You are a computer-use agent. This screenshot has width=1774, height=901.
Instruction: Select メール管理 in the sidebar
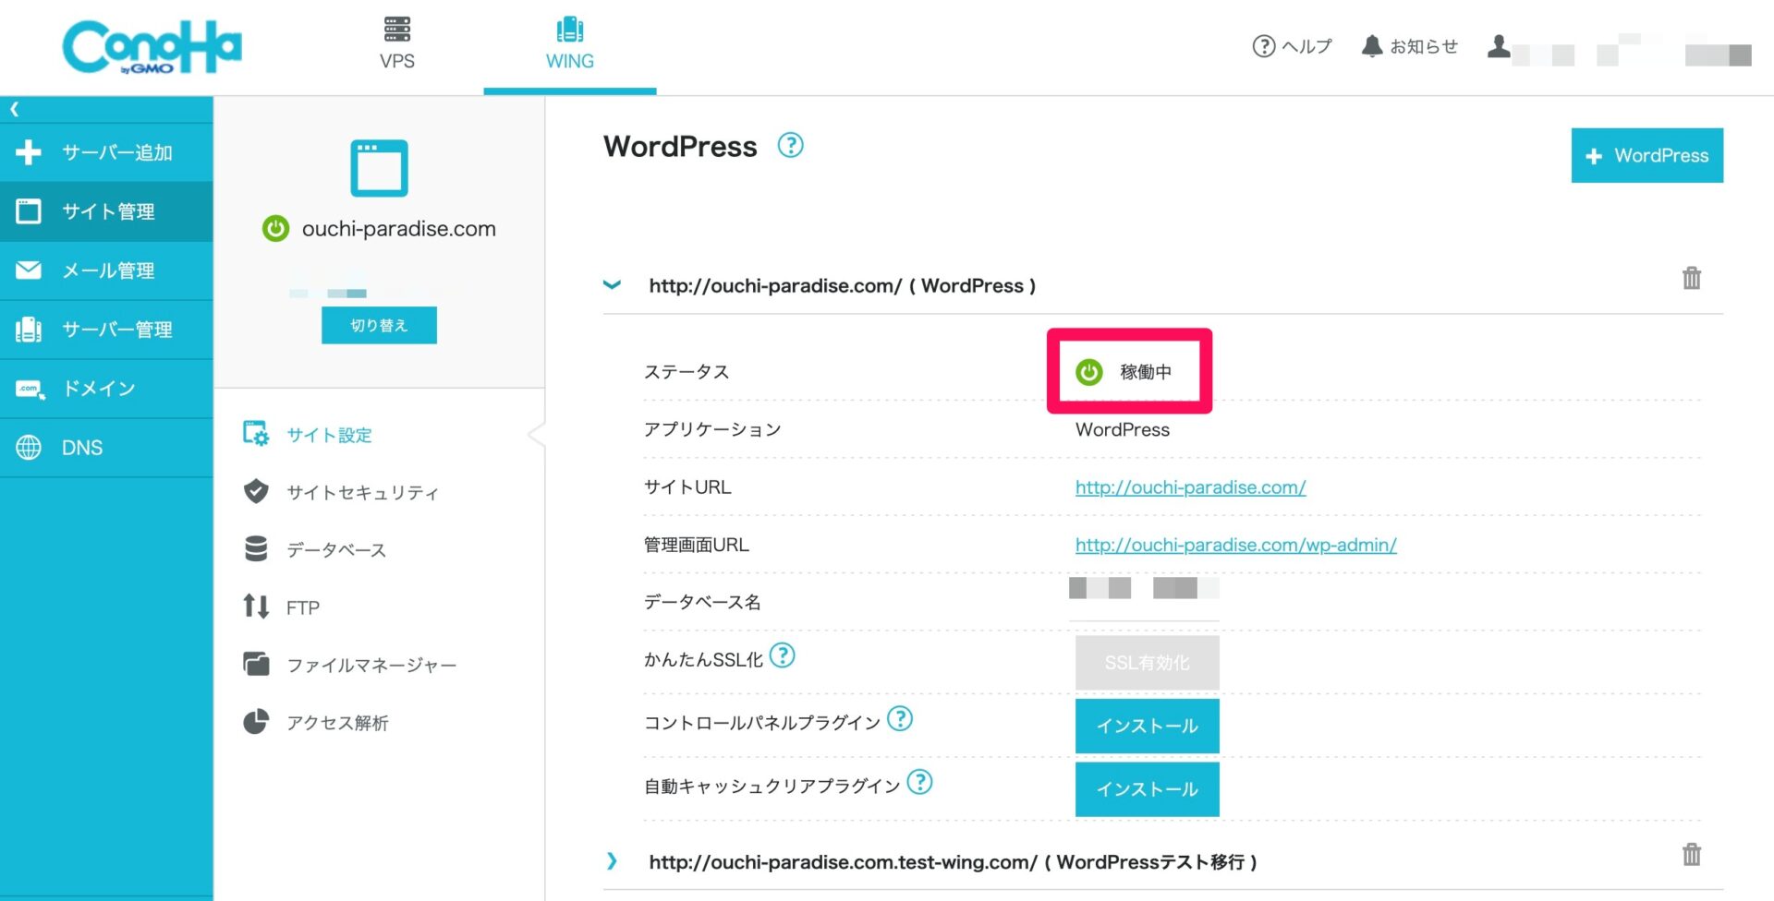pos(106,270)
